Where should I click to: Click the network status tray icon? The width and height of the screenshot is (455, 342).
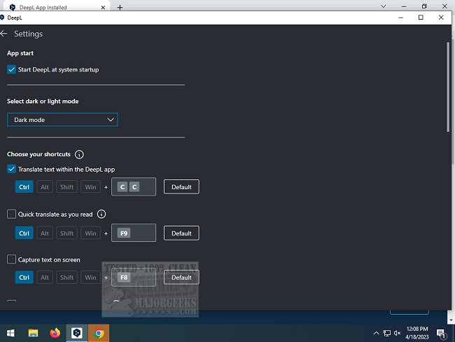[x=387, y=333]
